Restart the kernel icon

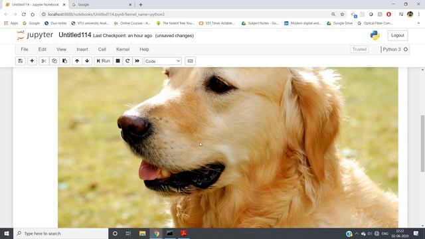[x=127, y=61]
